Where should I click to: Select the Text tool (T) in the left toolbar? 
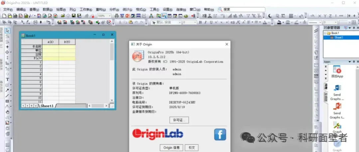pos(7,79)
